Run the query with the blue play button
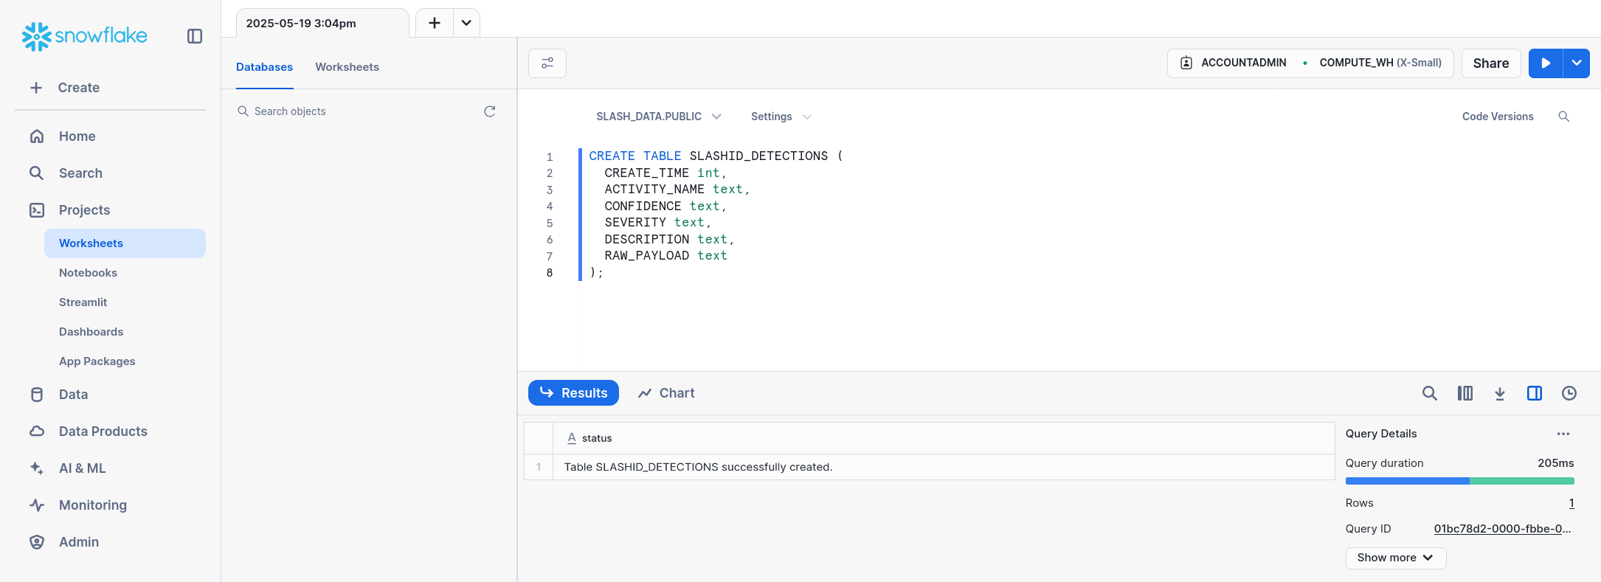 [x=1546, y=63]
